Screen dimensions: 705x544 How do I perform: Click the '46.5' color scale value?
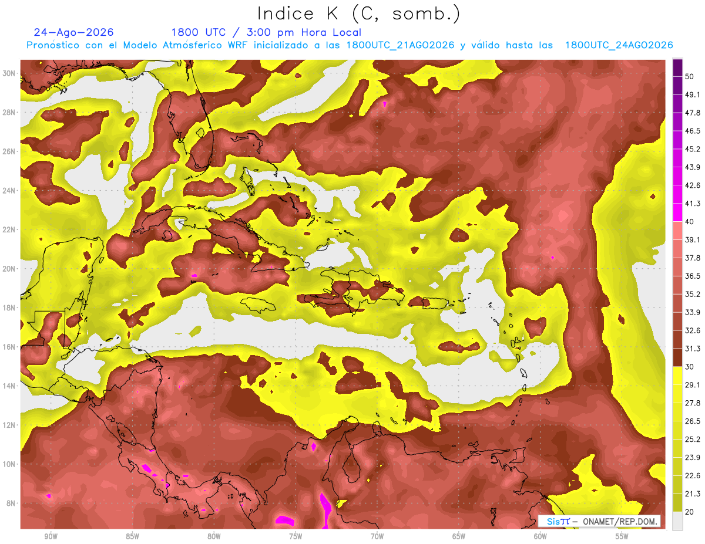[693, 131]
